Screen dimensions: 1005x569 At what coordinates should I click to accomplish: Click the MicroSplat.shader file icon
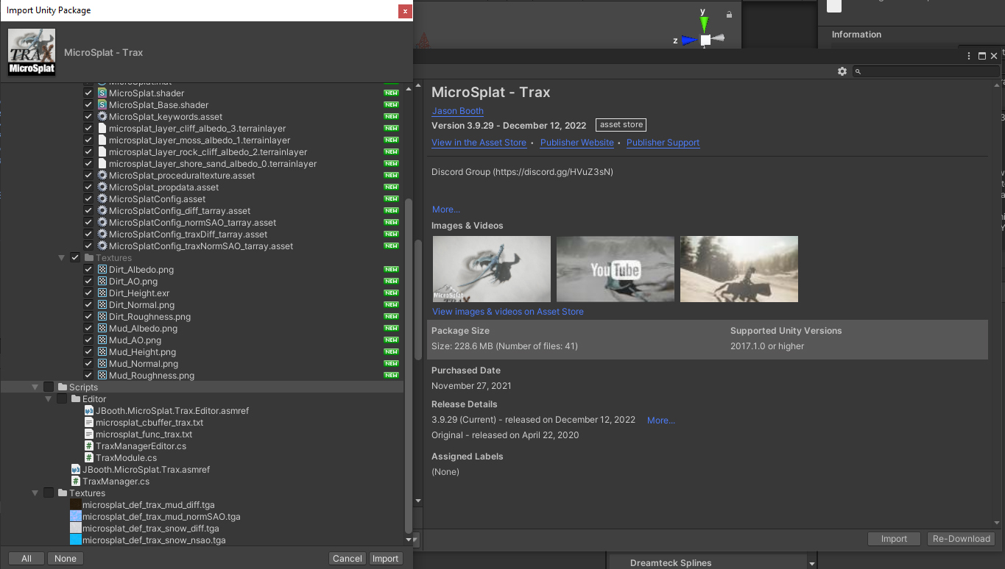coord(102,93)
